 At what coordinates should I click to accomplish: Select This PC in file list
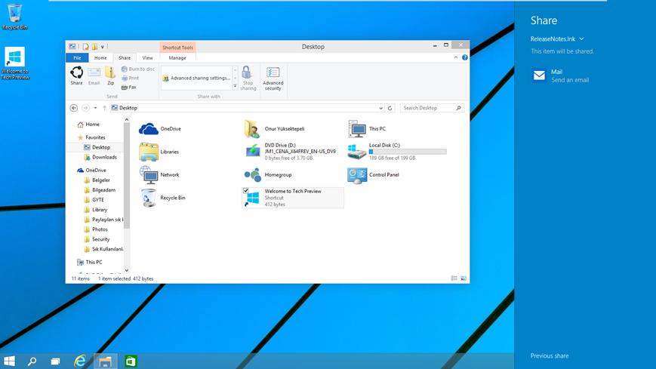pyautogui.click(x=367, y=129)
